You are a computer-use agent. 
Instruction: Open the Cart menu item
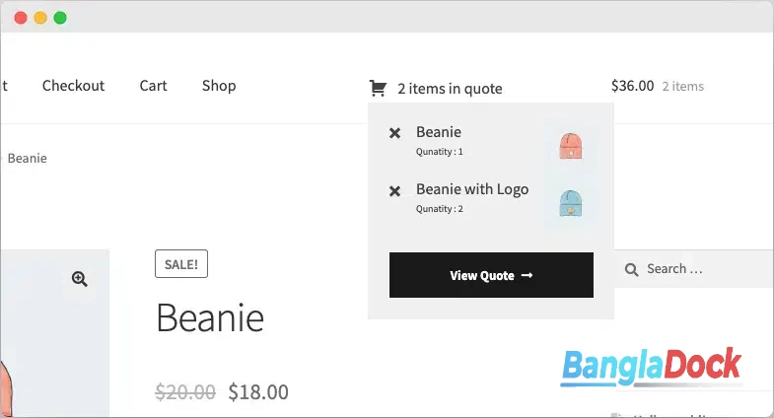[x=154, y=86]
